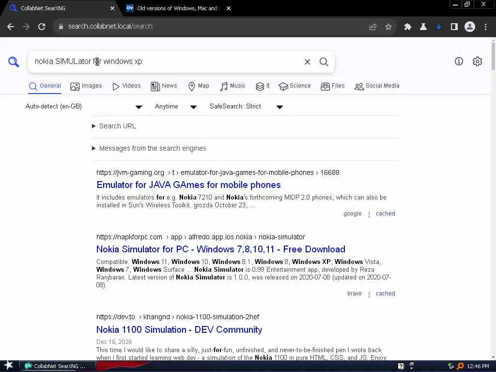This screenshot has width=496, height=372.
Task: Click green arrow tray icon
Action: (x=451, y=366)
